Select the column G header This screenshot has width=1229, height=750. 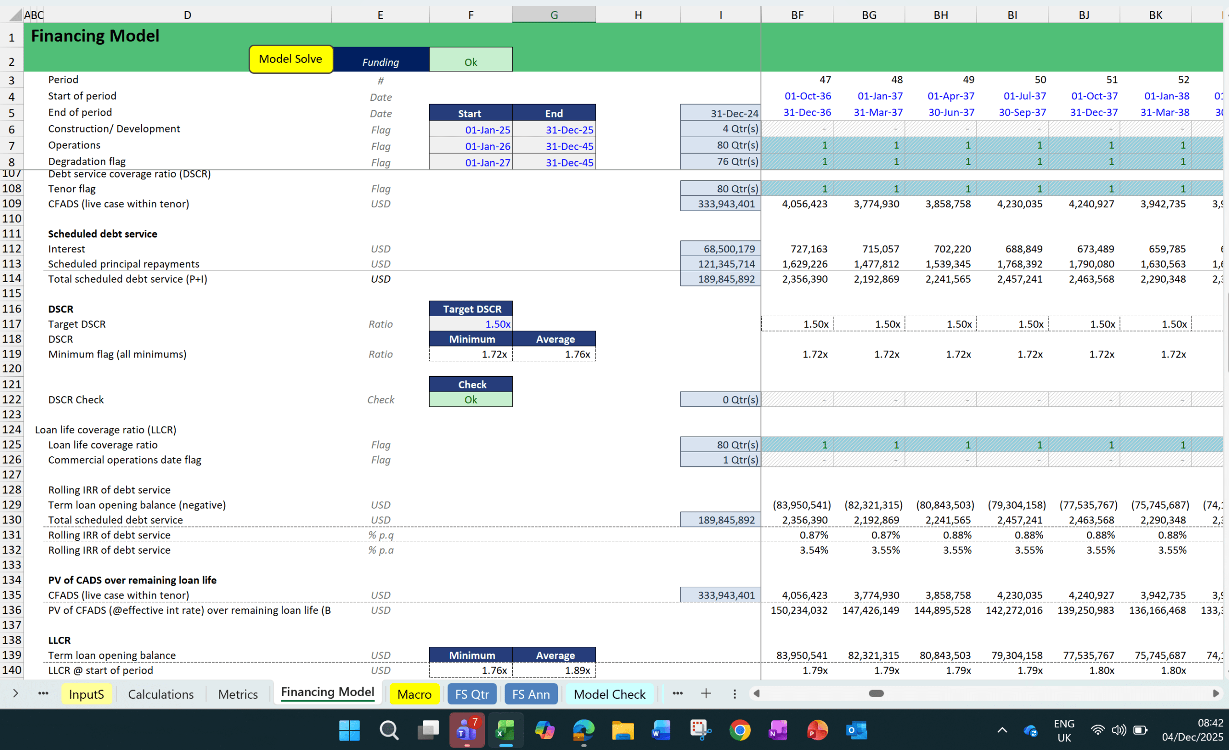point(554,15)
